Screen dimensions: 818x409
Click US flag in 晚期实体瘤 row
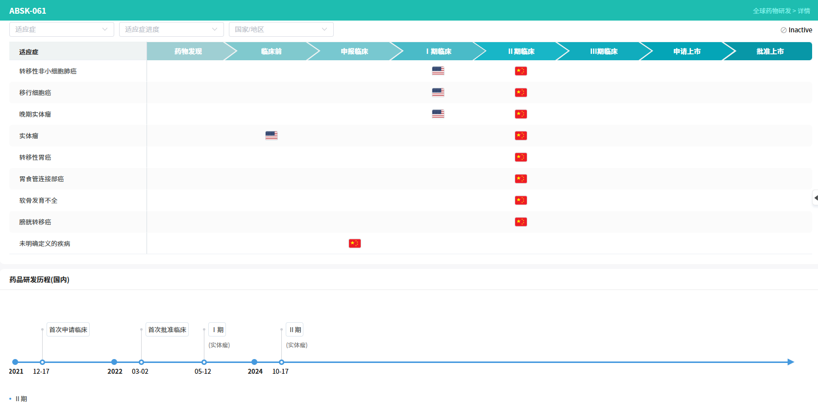(438, 114)
